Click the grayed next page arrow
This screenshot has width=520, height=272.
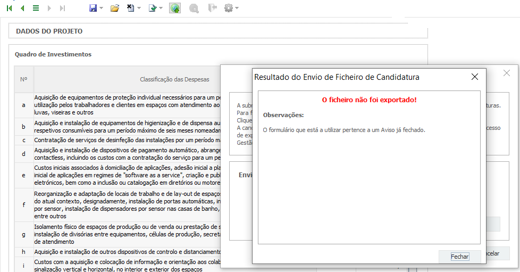(x=49, y=8)
